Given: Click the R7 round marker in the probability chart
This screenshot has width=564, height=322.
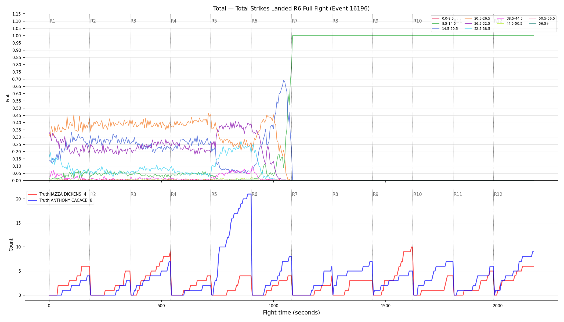Looking at the screenshot, I should click(295, 21).
